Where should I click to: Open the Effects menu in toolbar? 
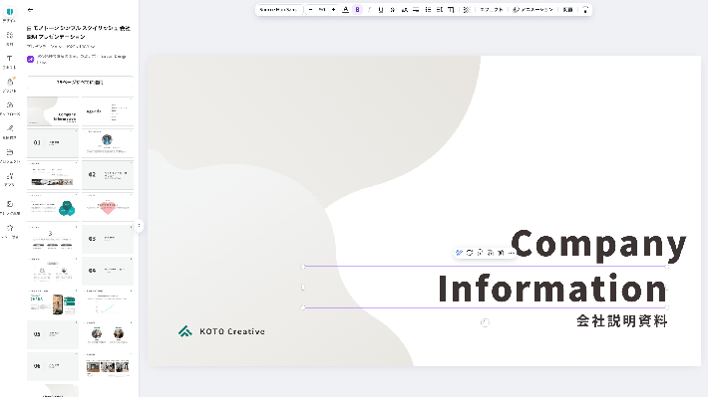(x=492, y=10)
